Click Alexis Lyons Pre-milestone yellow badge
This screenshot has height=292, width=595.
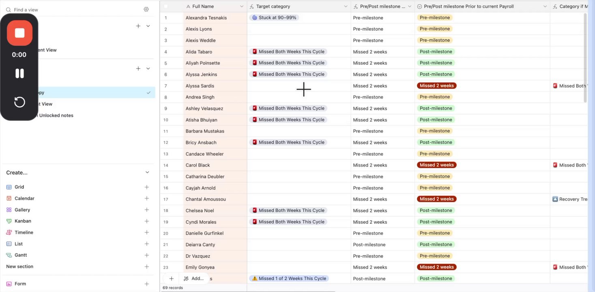[435, 29]
